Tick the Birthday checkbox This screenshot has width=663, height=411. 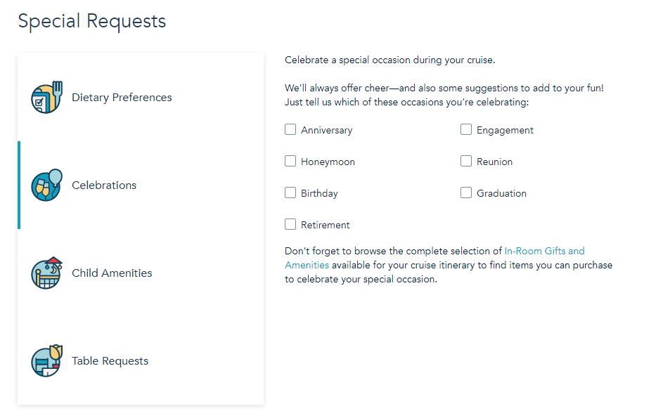290,193
